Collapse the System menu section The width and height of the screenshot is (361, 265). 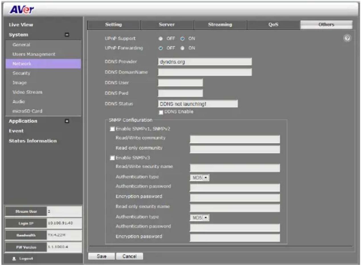[x=67, y=35]
